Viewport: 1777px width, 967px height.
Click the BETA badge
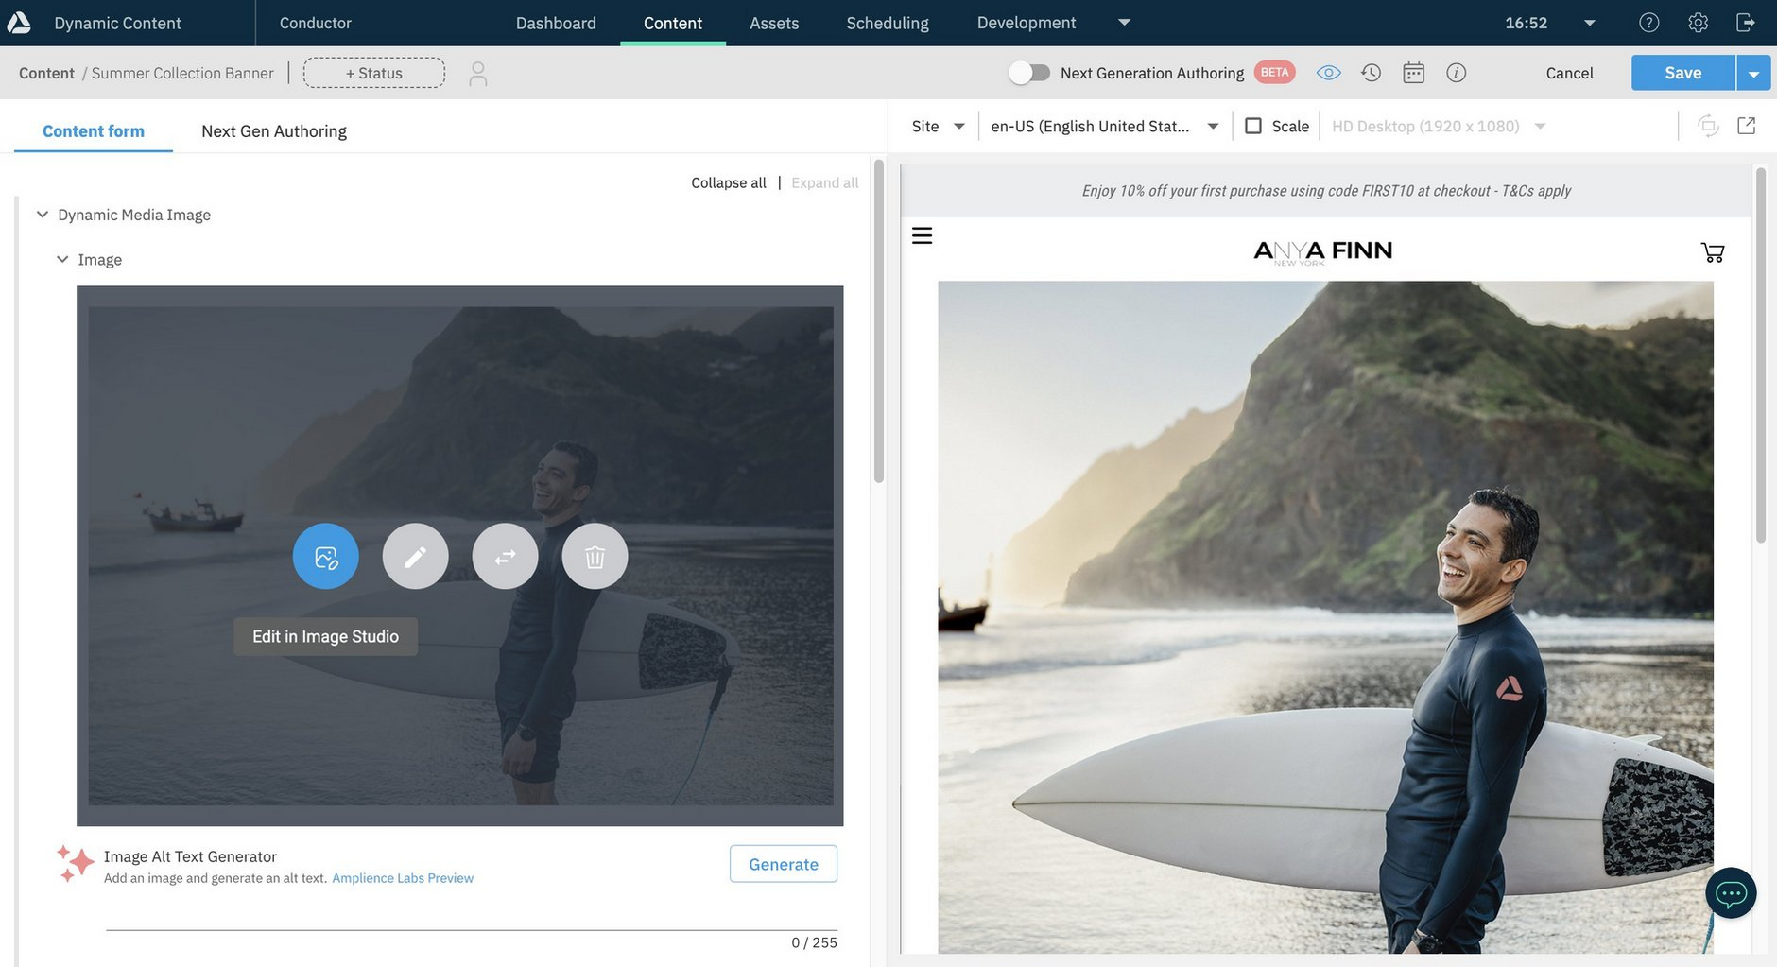point(1274,73)
